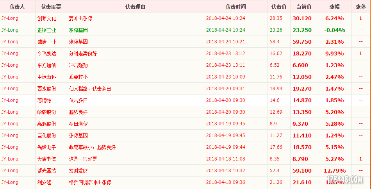Click green JY-Long in 正裕工业 row

pyautogui.click(x=10, y=30)
